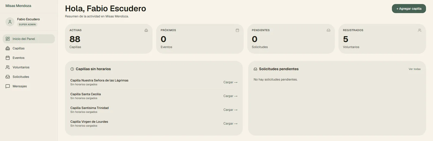Screen dimensions: 433x141
Task: Click the PENDIENTES card label
Action: pos(261,30)
